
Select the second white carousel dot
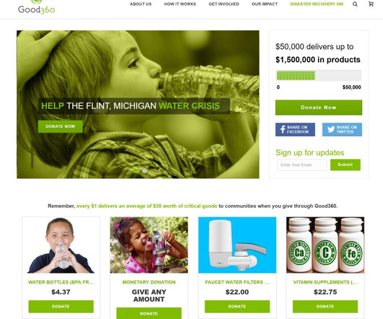click(x=145, y=170)
